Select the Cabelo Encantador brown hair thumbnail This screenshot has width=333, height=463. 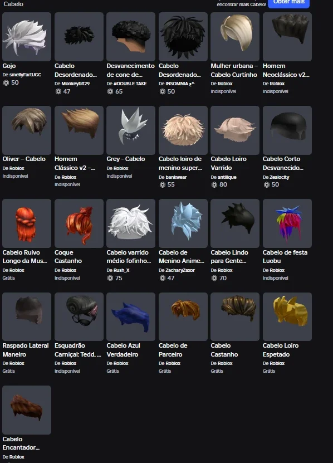click(x=27, y=410)
